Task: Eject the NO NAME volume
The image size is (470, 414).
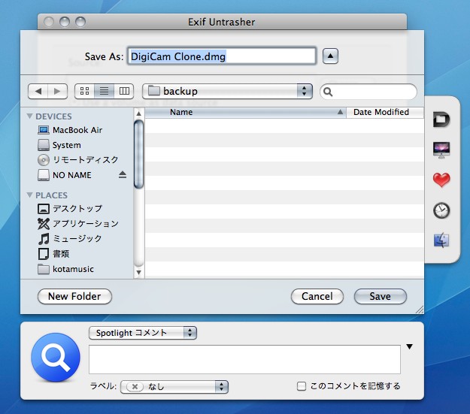Action: tap(123, 175)
